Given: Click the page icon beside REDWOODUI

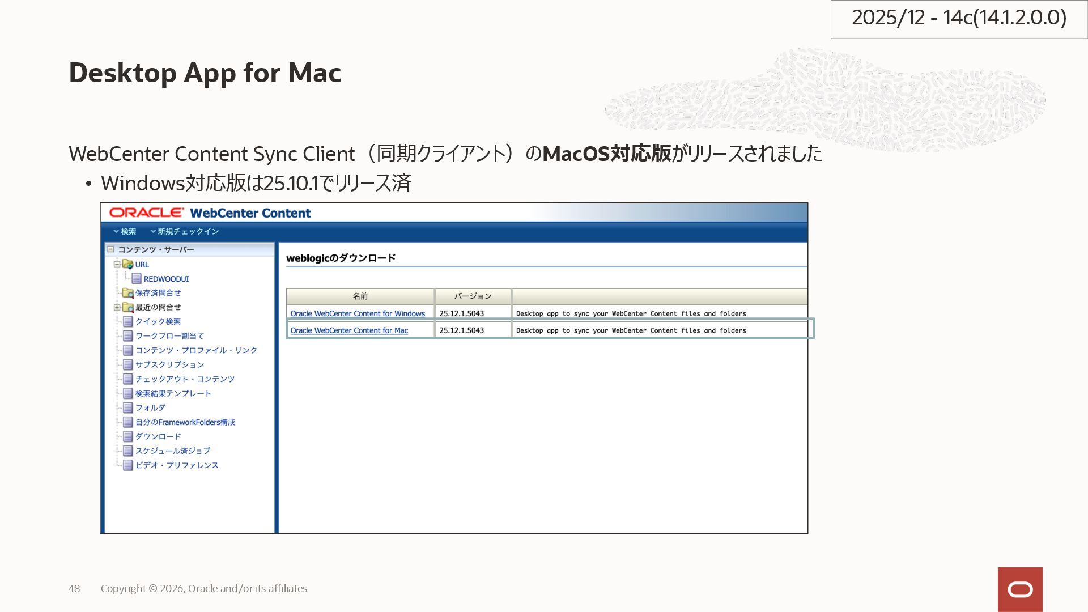Looking at the screenshot, I should click(137, 279).
